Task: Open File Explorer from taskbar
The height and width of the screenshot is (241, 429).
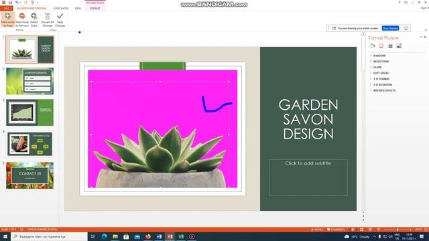Action: coord(115,236)
